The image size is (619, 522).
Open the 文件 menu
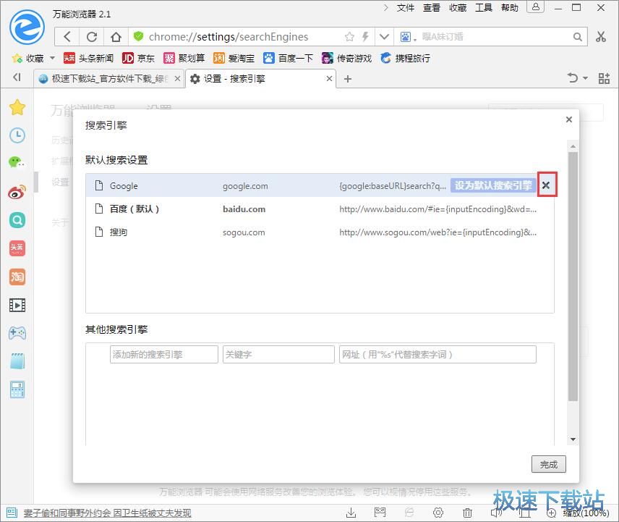pyautogui.click(x=406, y=7)
